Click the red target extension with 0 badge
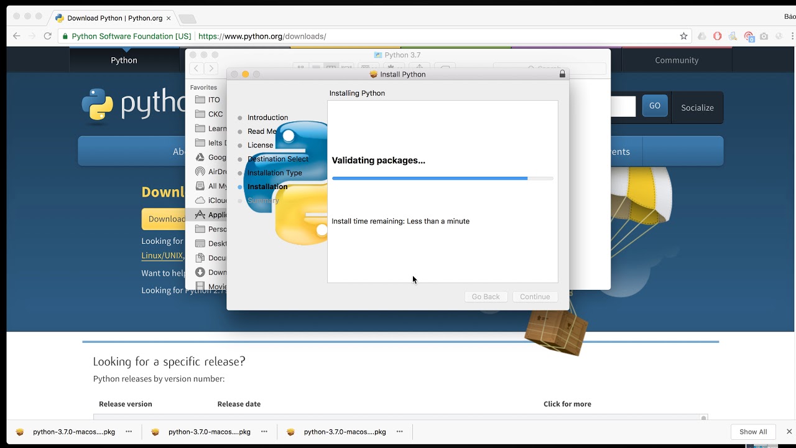The height and width of the screenshot is (448, 796). point(749,37)
